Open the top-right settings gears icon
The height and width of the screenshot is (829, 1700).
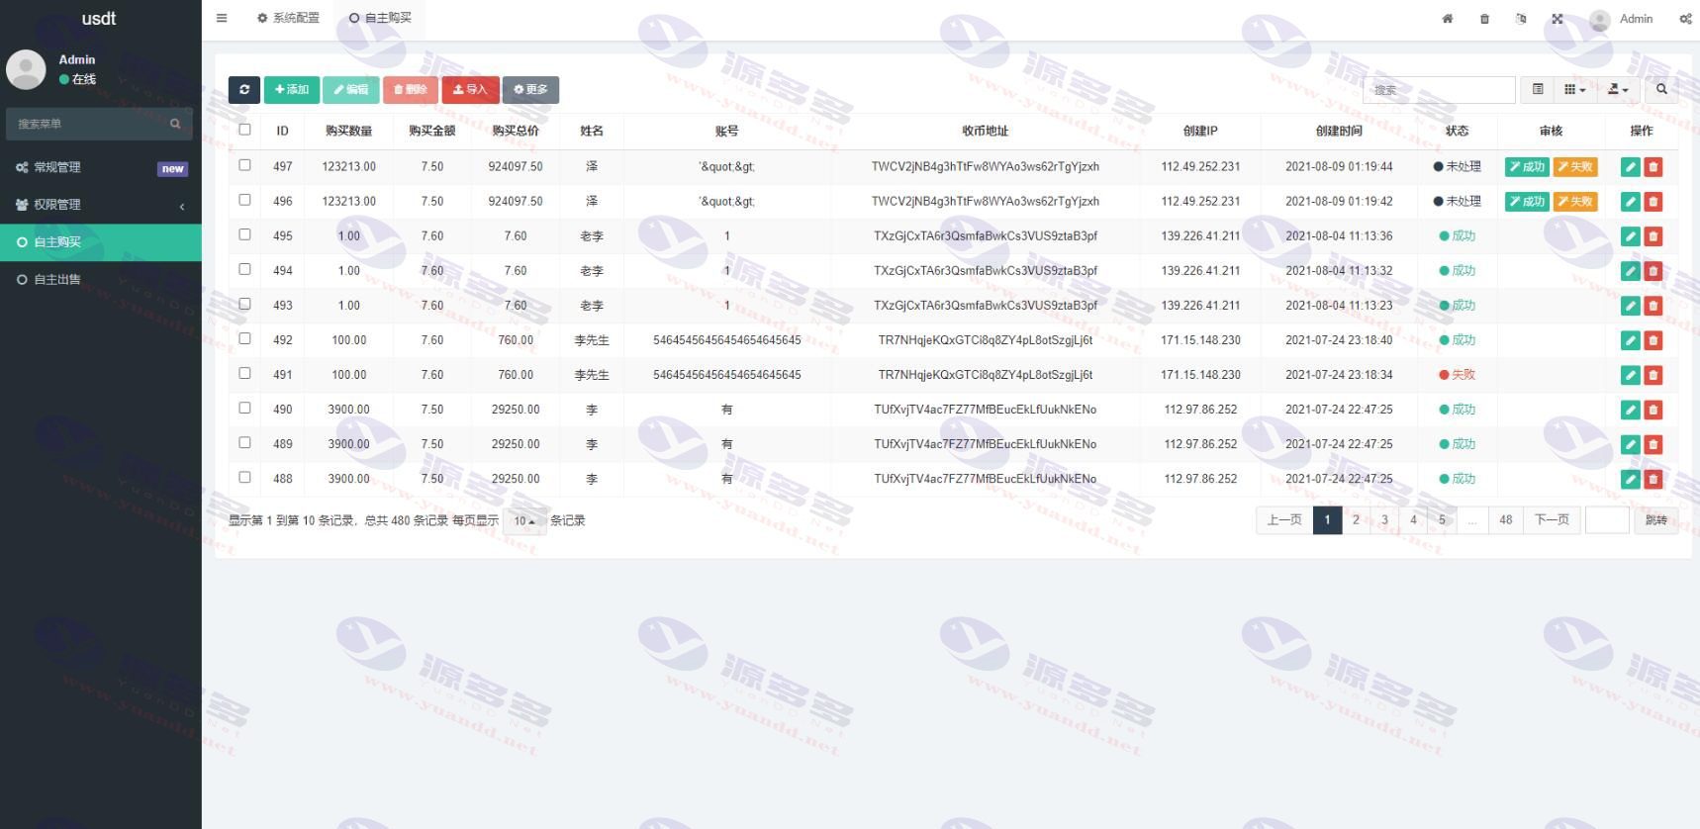pos(1685,19)
